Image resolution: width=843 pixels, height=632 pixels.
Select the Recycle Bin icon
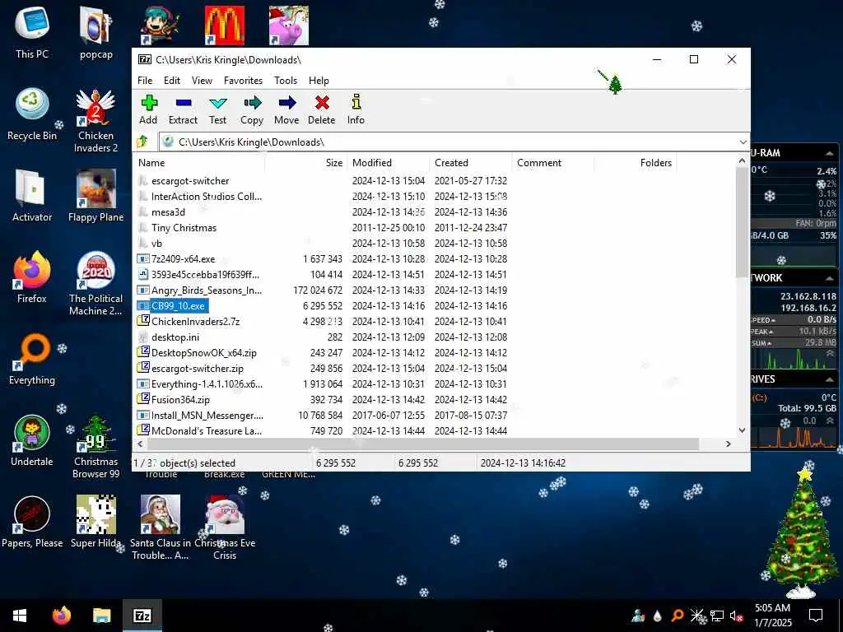click(32, 114)
